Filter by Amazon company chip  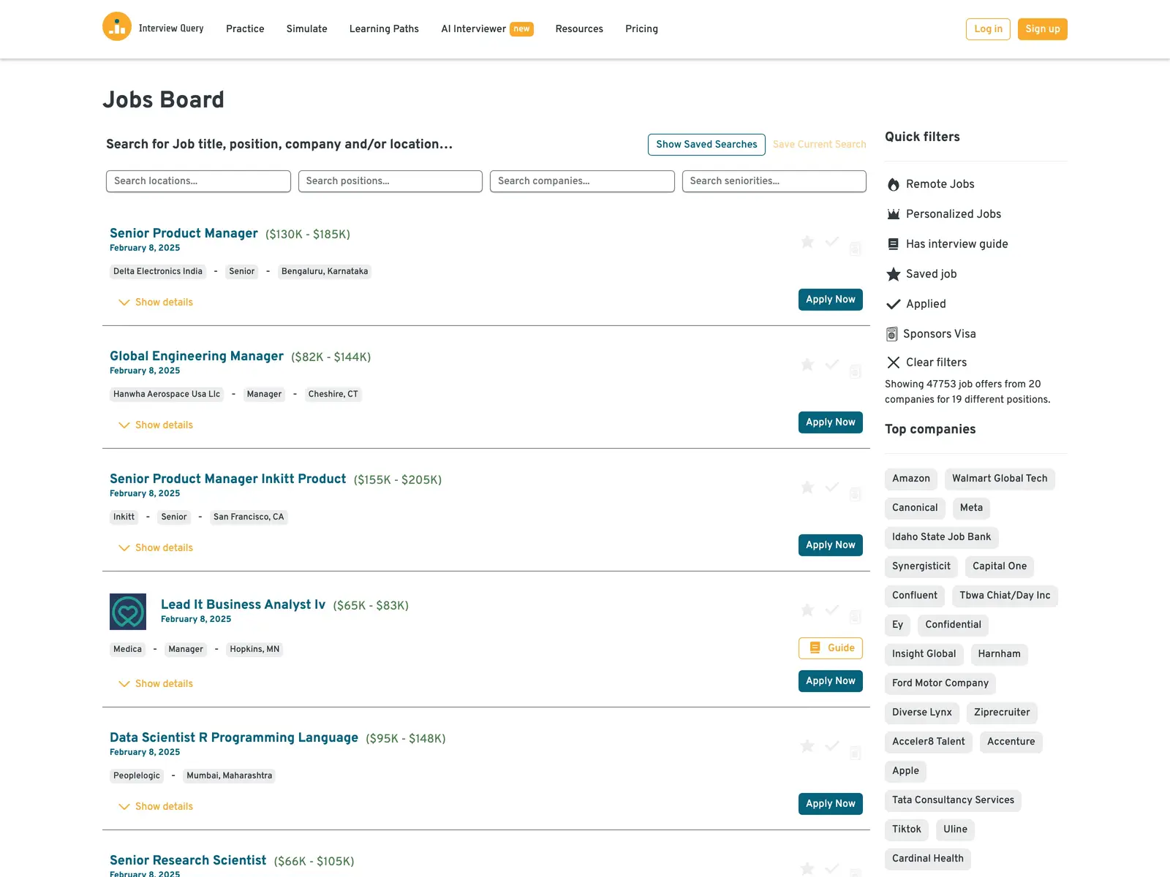coord(911,479)
